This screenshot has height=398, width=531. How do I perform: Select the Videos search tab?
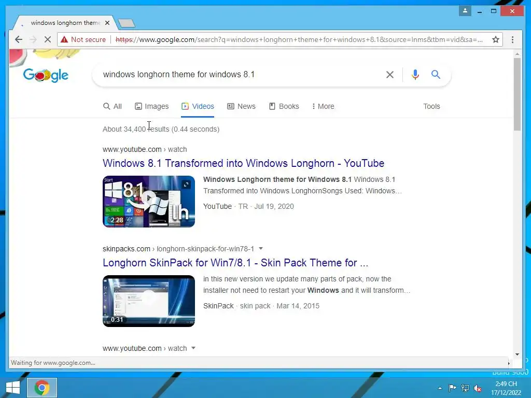click(x=198, y=106)
